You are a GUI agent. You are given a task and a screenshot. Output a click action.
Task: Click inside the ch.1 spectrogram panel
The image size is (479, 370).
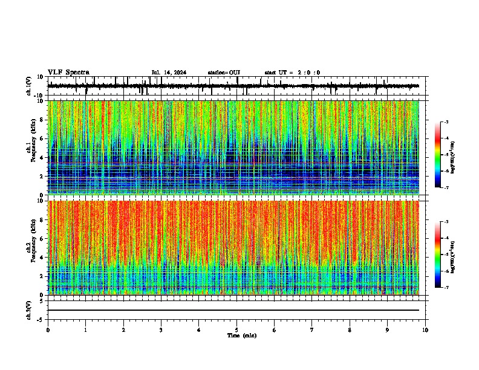233,148
